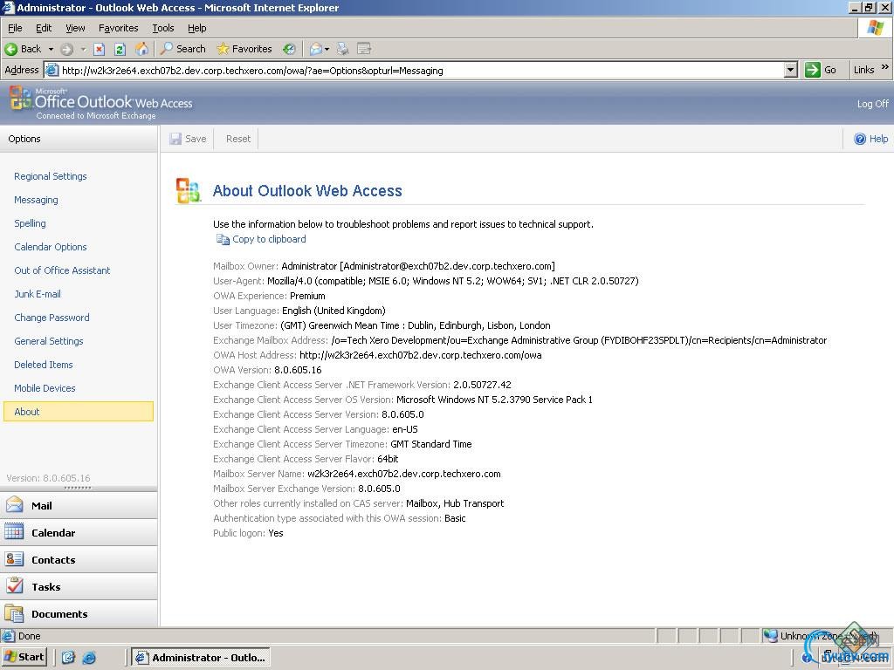The height and width of the screenshot is (670, 894).
Task: Switch to Mail module label
Action: 42,505
